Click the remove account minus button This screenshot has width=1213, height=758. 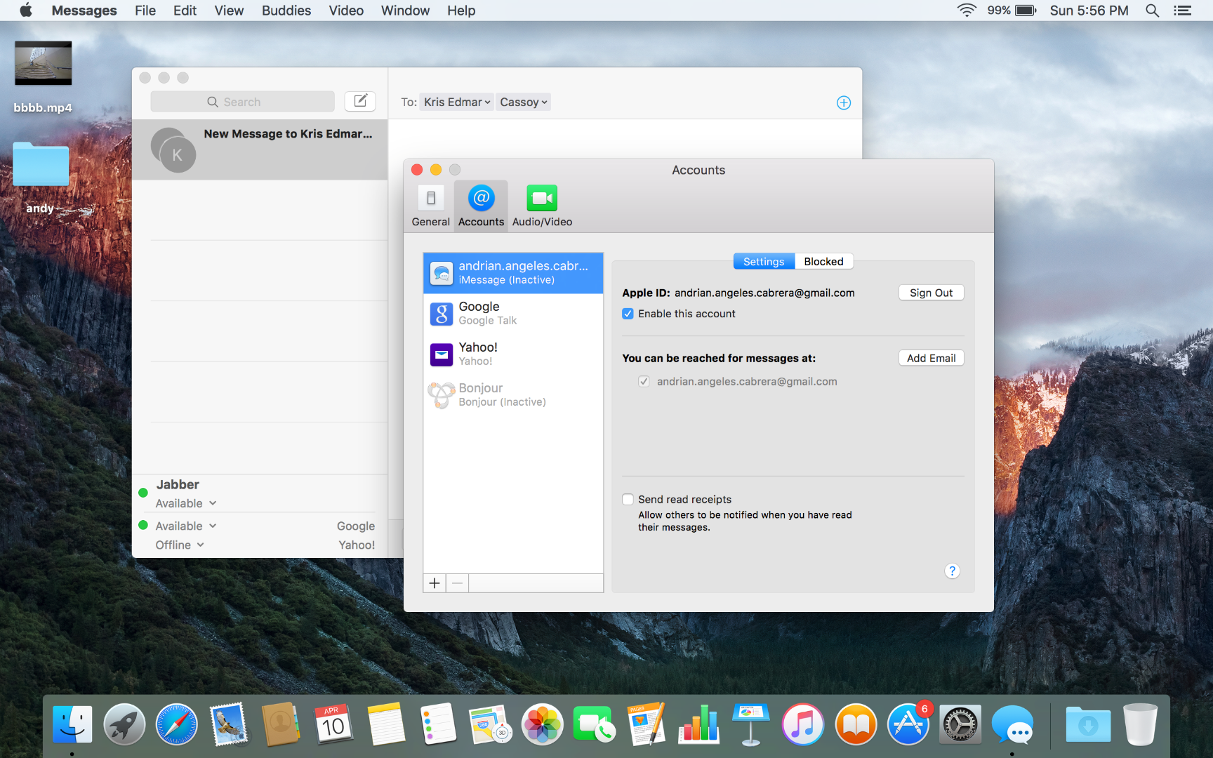click(x=458, y=583)
